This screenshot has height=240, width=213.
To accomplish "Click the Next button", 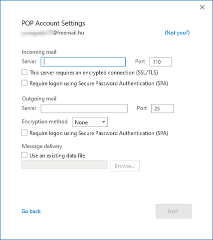I will [x=174, y=211].
